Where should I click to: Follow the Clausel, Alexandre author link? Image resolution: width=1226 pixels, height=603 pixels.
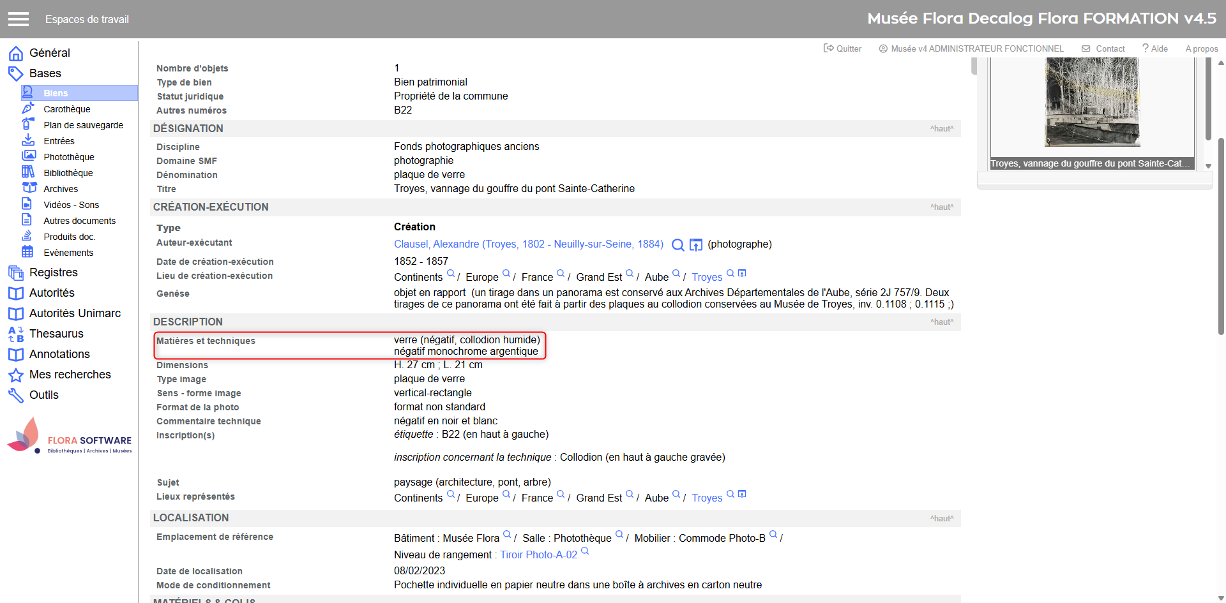tap(528, 244)
